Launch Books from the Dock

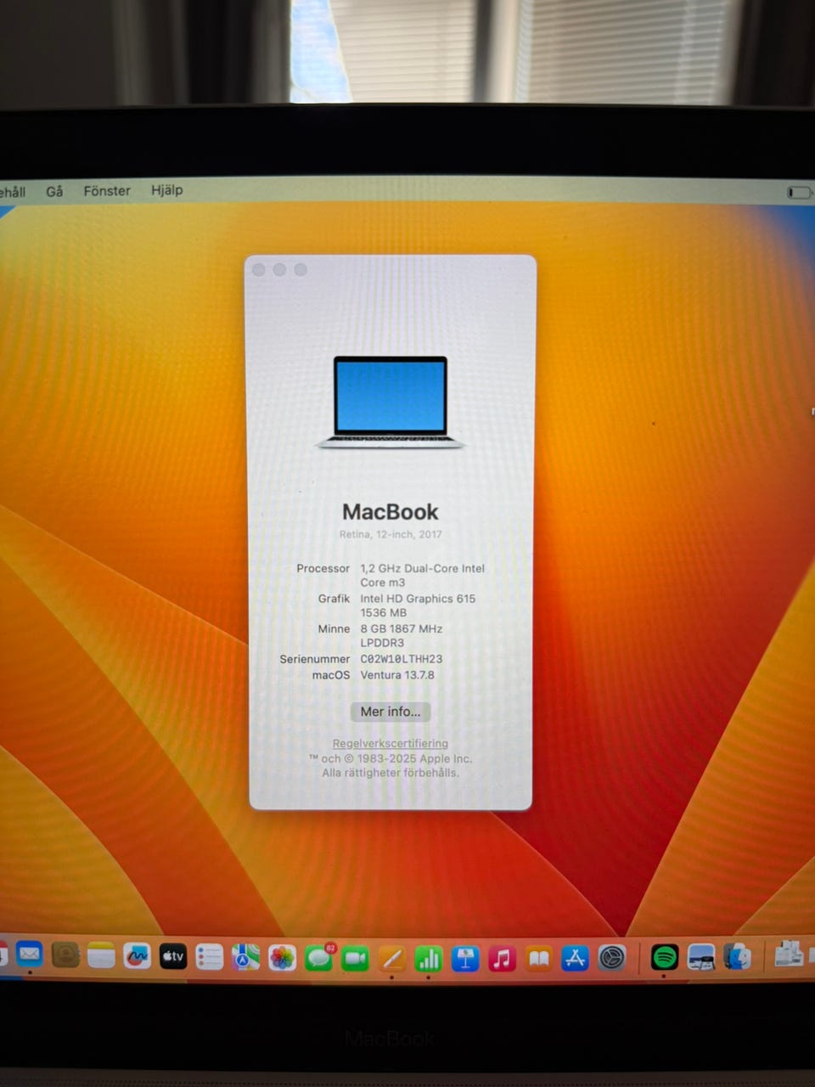click(x=538, y=960)
